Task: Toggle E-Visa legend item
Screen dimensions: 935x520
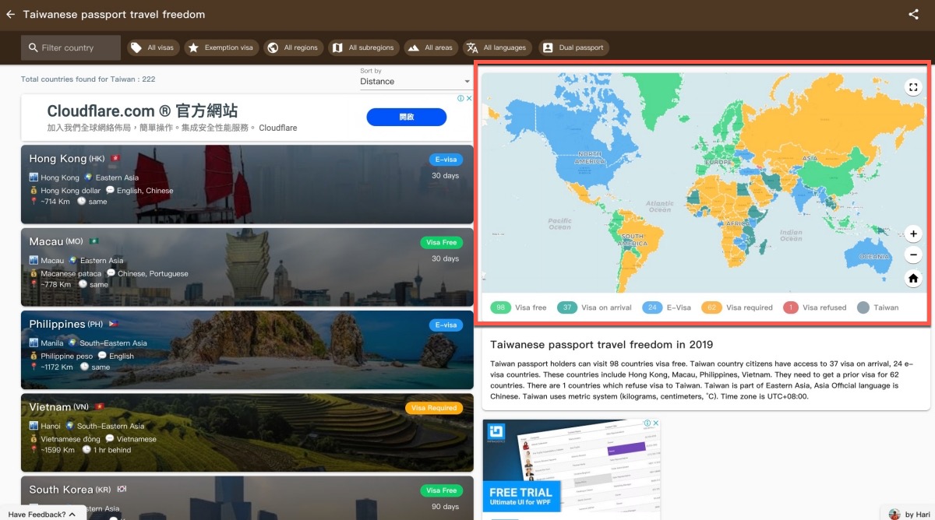Action: pyautogui.click(x=666, y=307)
